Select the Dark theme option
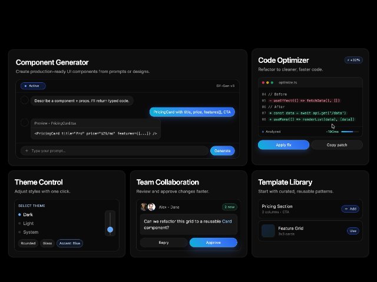This screenshot has height=282, width=377. coord(25,214)
